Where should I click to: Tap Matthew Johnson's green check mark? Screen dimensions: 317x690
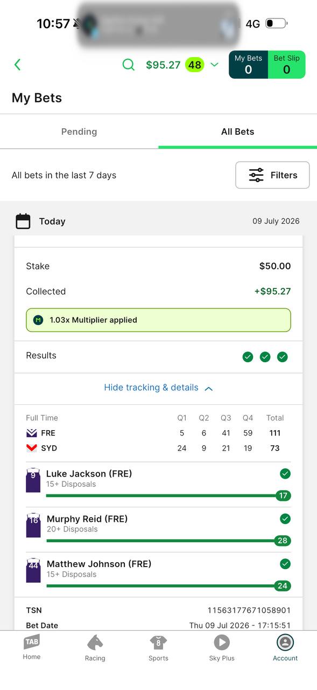click(x=285, y=564)
